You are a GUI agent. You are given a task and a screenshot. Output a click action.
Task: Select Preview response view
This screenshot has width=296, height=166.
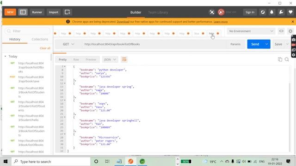[91, 59]
